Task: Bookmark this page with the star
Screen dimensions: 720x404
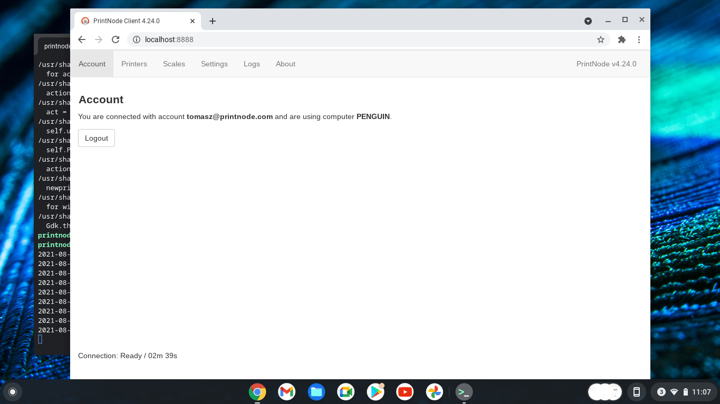Action: [x=600, y=40]
